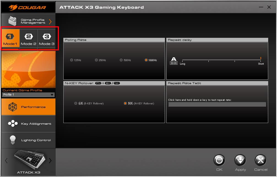The image size is (277, 177).
Task: Go to next device with right arrow
Action: [x=50, y=161]
